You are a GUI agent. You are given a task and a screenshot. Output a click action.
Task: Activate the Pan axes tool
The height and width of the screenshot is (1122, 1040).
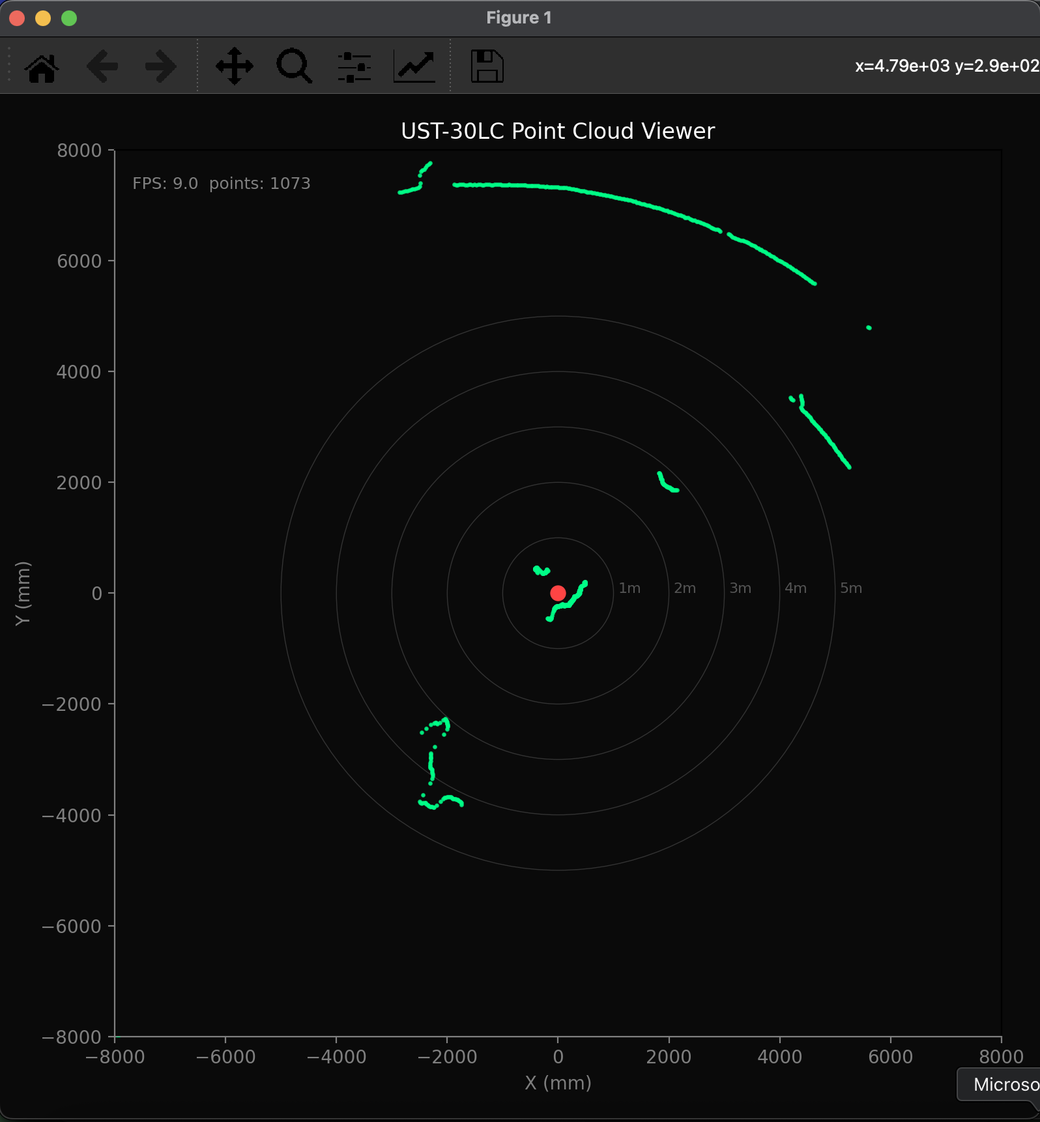coord(235,66)
